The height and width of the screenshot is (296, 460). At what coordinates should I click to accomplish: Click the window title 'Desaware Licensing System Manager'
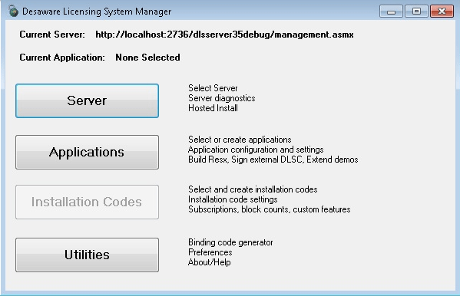97,12
